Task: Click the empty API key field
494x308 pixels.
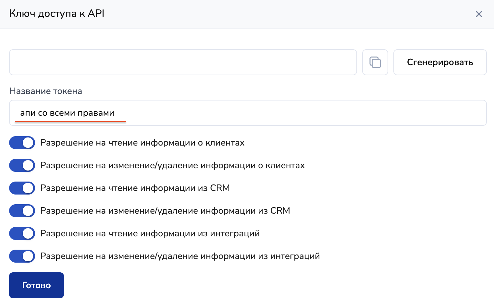Action: tap(183, 62)
